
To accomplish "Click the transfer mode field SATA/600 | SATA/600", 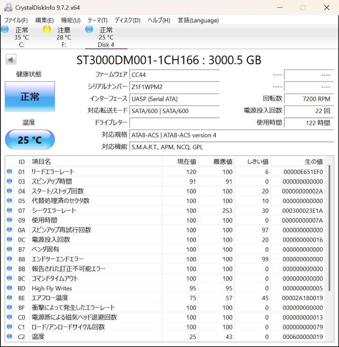I will tap(174, 111).
